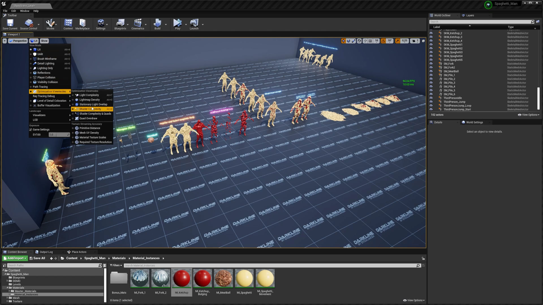This screenshot has height=305, width=543.
Task: Click the Show button in viewport
Action: [x=44, y=41]
